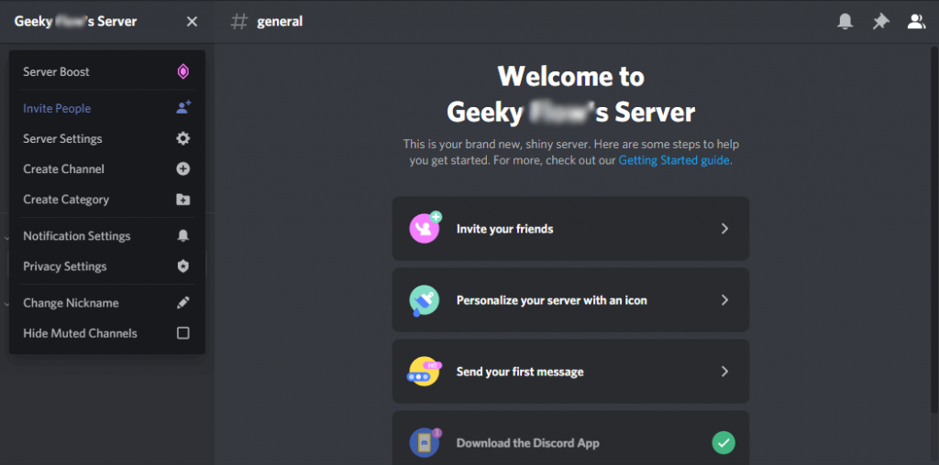Choose Change Nickname menu entry

(106, 303)
